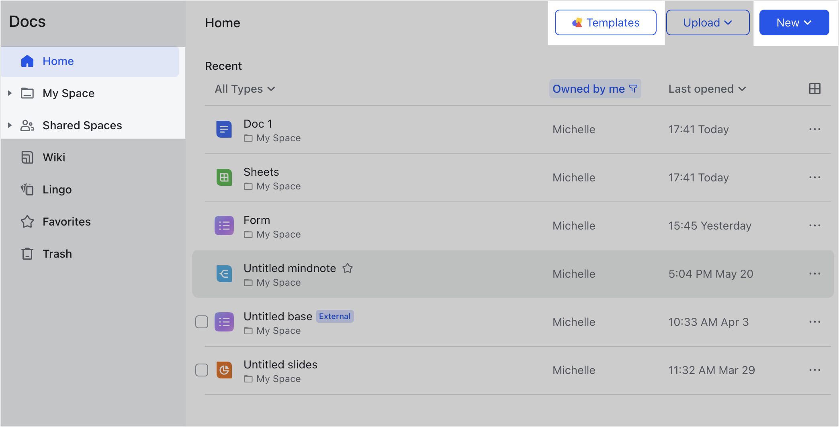Switch to grid view layout
The width and height of the screenshot is (839, 427).
(815, 89)
